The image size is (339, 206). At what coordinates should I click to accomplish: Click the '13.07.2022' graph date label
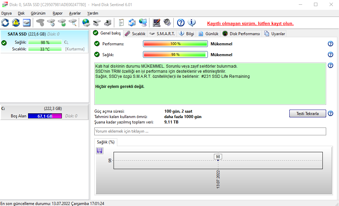[x=218, y=179]
